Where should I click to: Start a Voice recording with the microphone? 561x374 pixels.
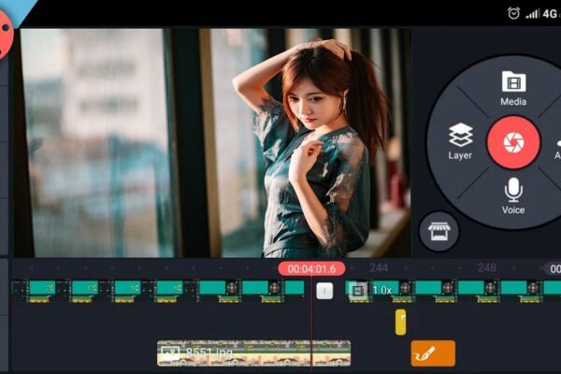(x=513, y=195)
